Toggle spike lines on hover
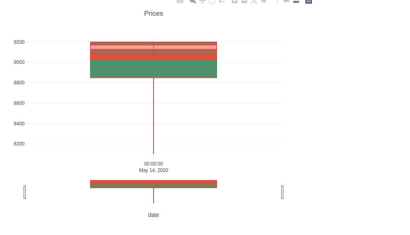Image resolution: width=410 pixels, height=235 pixels. click(x=277, y=2)
